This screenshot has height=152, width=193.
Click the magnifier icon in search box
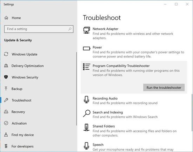coord(70,29)
